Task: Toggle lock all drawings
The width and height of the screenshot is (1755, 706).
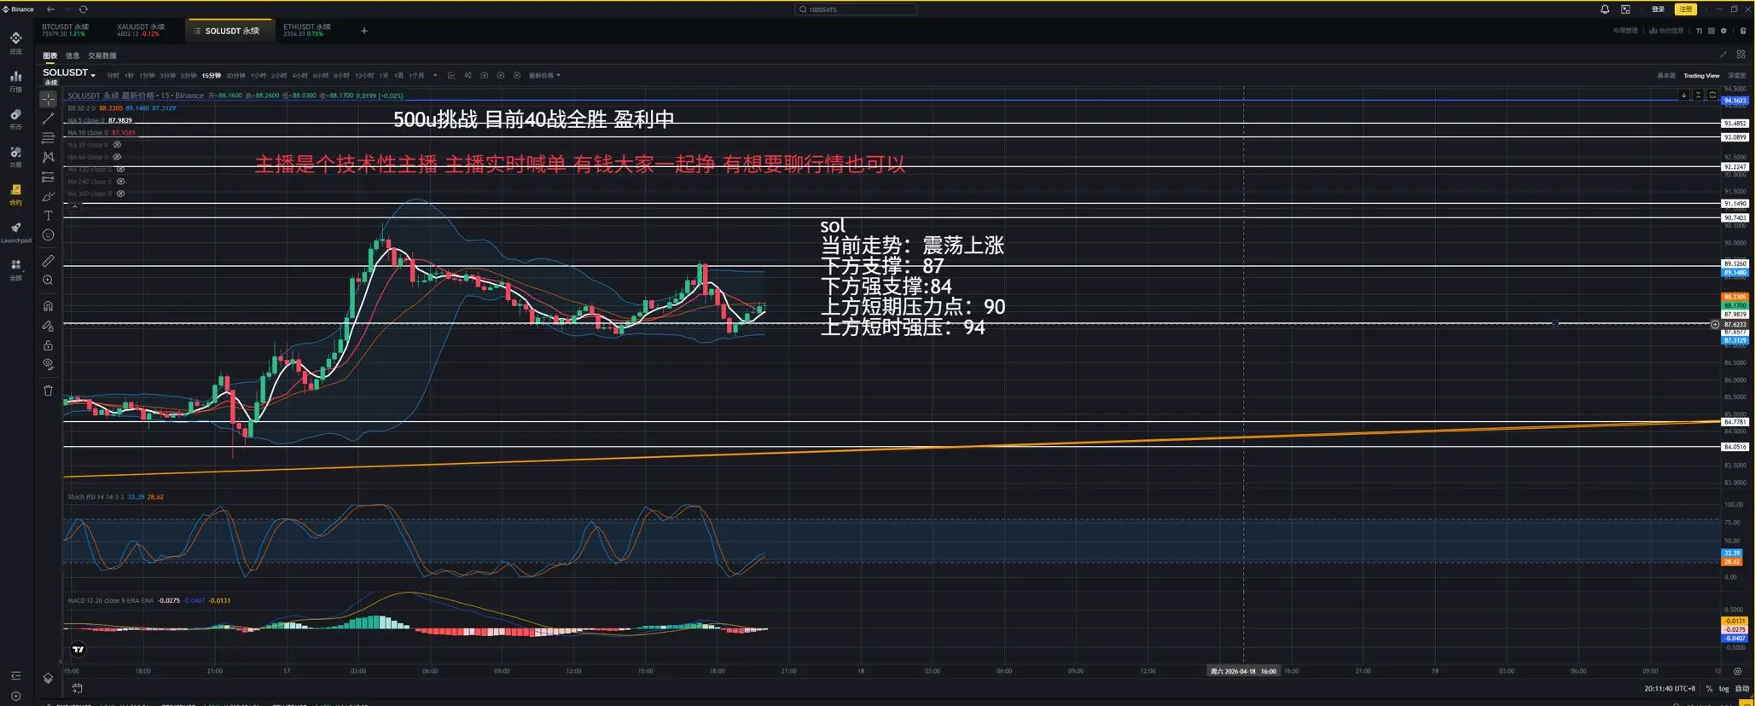Action: coord(48,345)
